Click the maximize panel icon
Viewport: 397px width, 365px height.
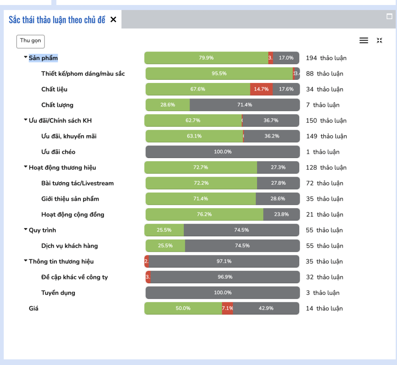(390, 16)
